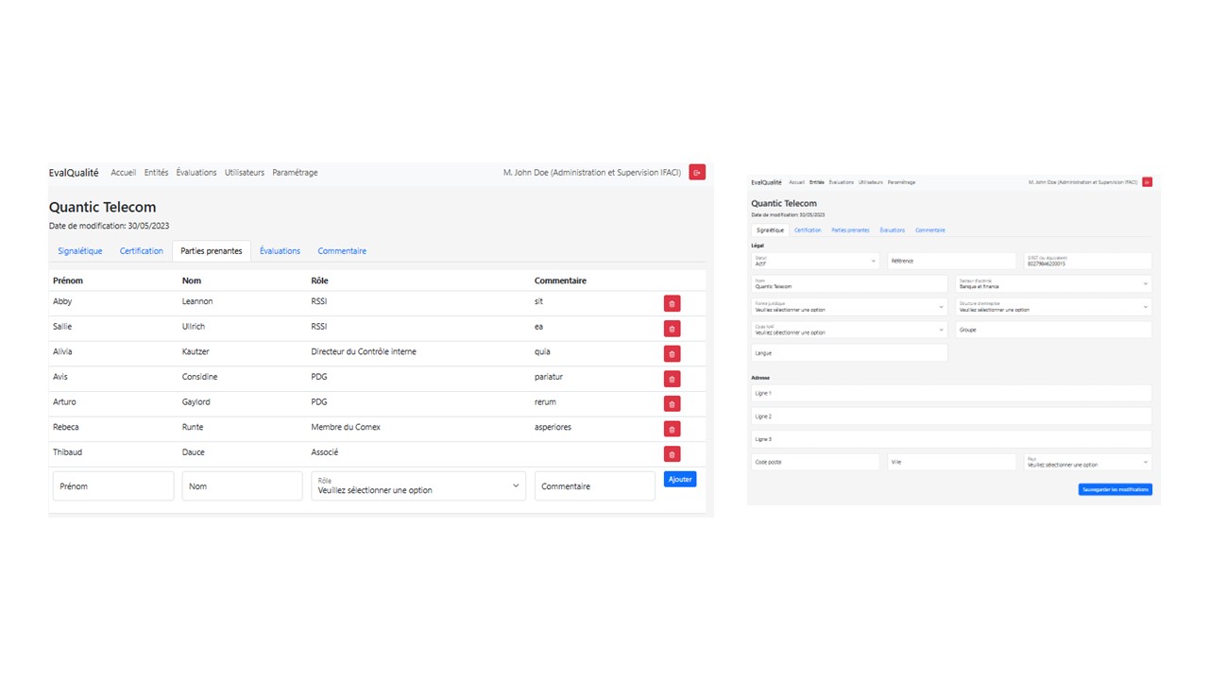Expand the Pays country dropdown
This screenshot has width=1209, height=680.
tap(1088, 463)
